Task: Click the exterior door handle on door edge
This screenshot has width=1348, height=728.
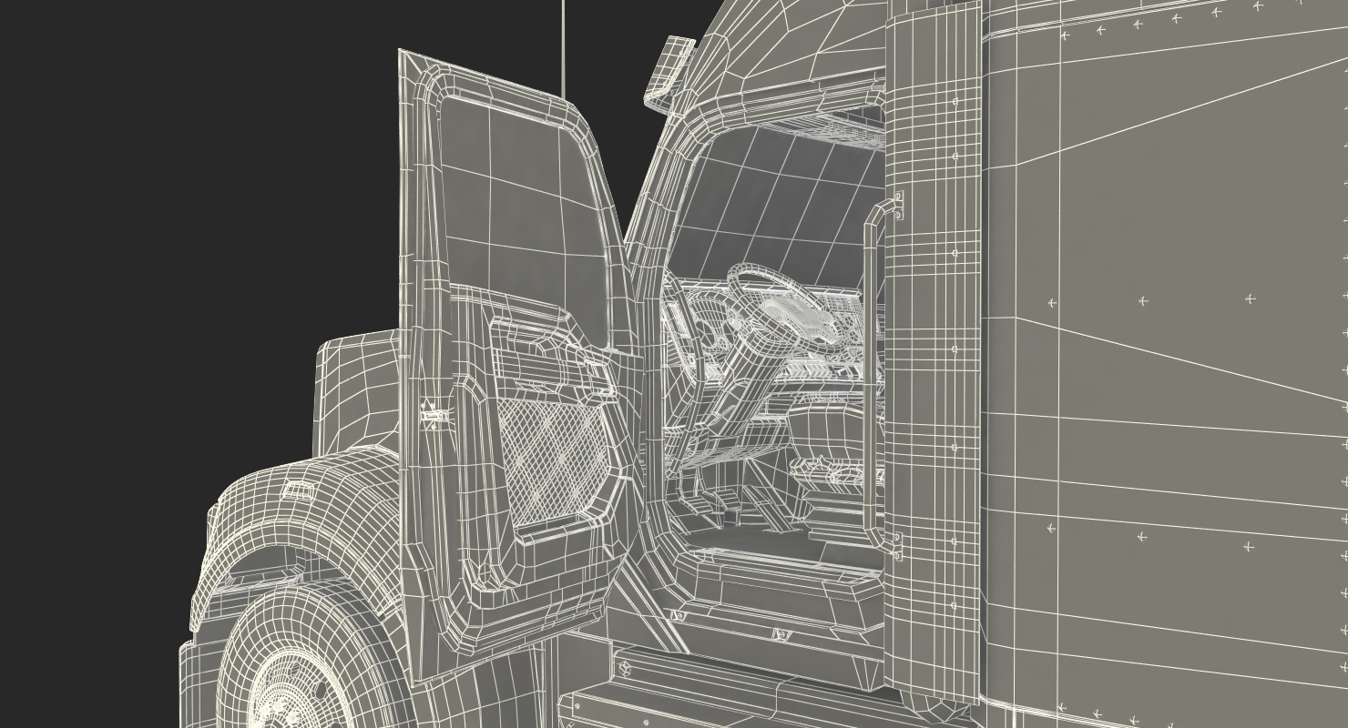Action: (434, 415)
